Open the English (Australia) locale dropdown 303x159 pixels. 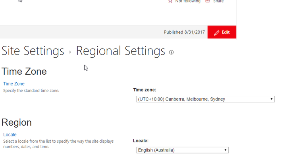[182, 150]
